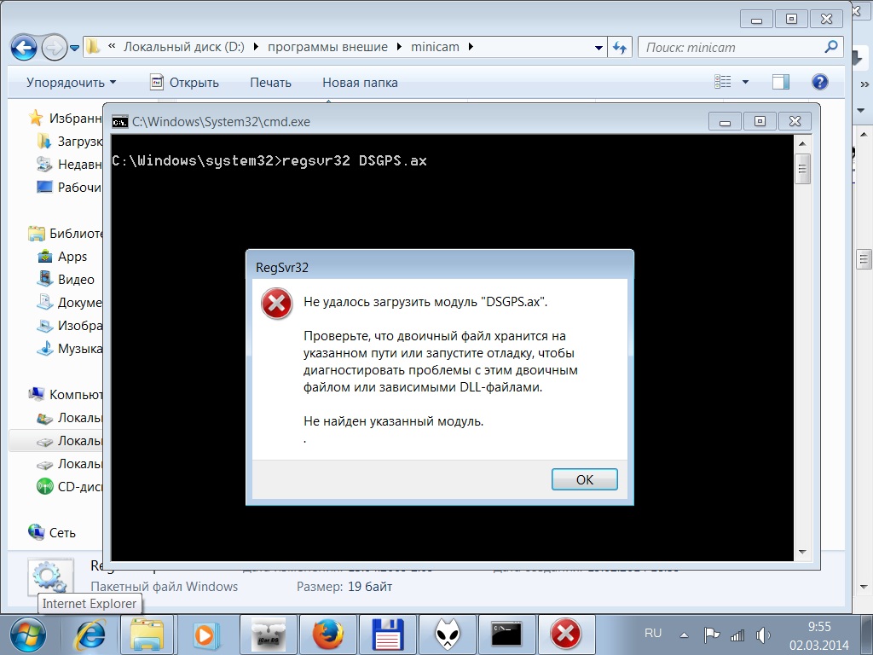Open the Windows Start menu

[29, 634]
